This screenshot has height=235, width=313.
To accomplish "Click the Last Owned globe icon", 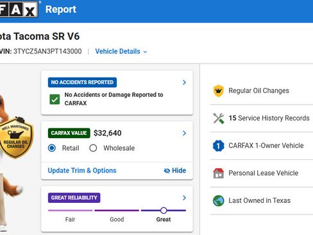I will coord(218,201).
